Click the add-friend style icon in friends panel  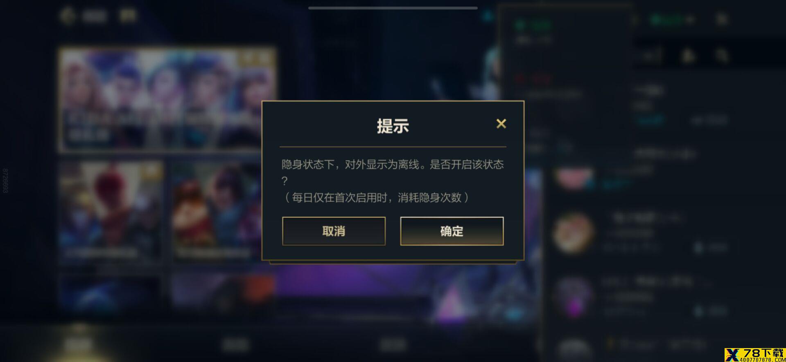click(x=689, y=55)
